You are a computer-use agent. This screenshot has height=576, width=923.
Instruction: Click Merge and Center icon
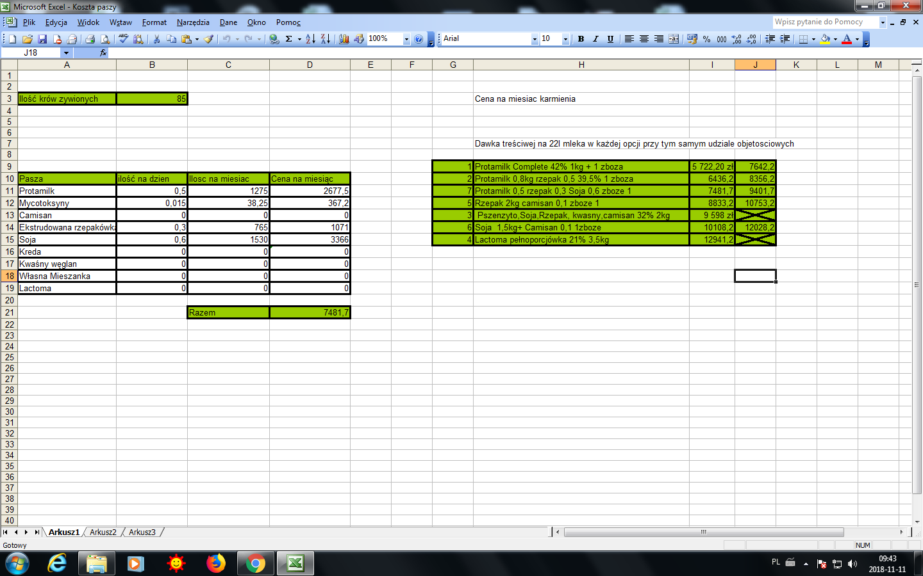tap(674, 39)
